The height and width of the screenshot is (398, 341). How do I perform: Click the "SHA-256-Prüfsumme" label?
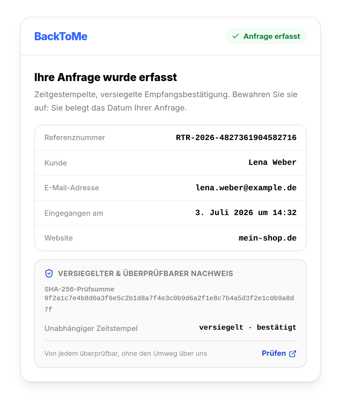[x=79, y=289]
